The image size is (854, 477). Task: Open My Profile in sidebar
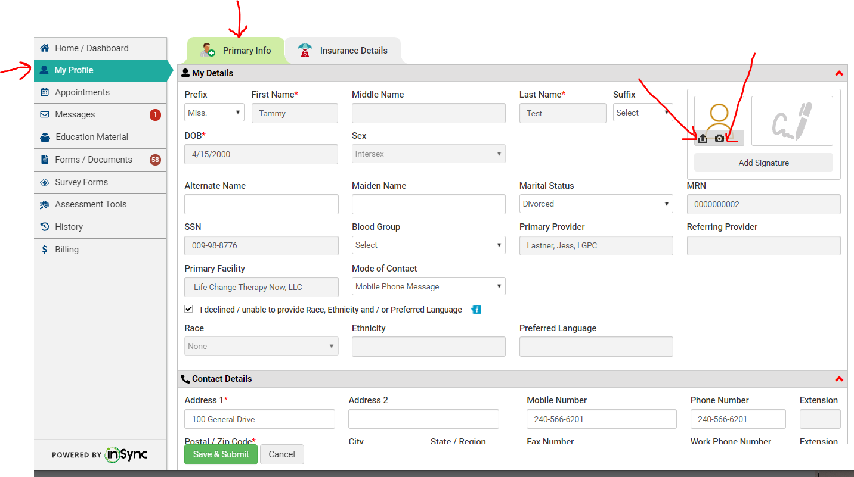(x=100, y=70)
